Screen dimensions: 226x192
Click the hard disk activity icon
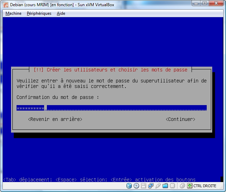coord(129,186)
